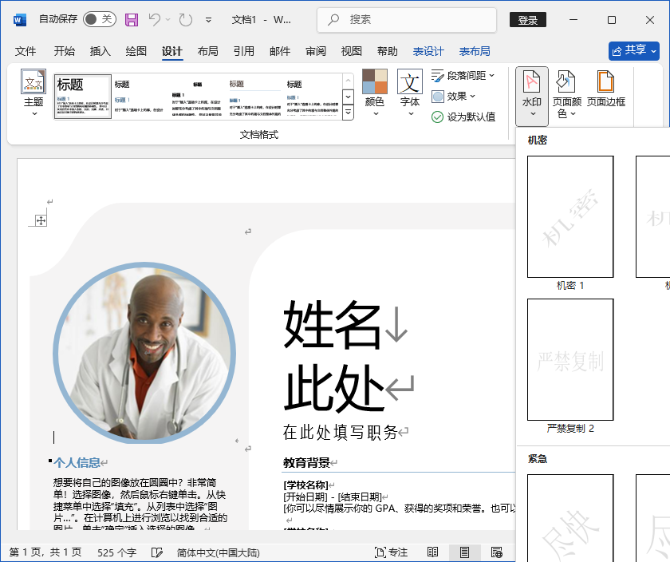670x562 pixels.
Task: Click 525 个字 word count in status bar
Action: coord(116,552)
